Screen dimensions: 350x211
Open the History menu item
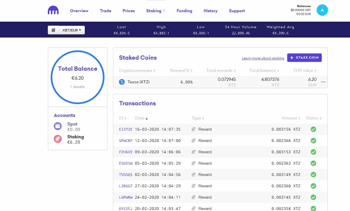[210, 11]
